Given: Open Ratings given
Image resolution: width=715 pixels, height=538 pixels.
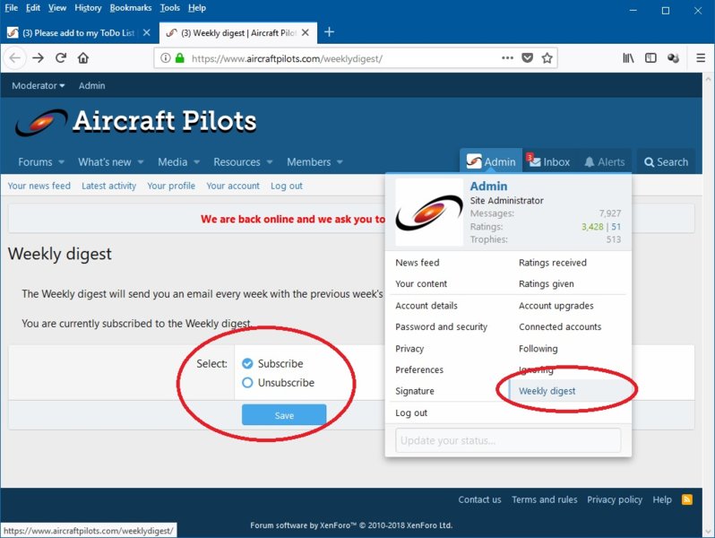Looking at the screenshot, I should [546, 284].
